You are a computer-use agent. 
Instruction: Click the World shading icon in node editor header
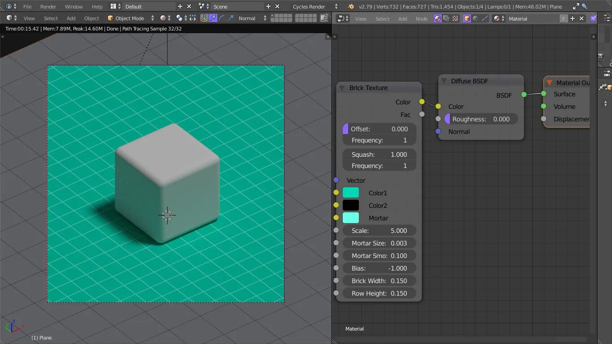point(475,18)
